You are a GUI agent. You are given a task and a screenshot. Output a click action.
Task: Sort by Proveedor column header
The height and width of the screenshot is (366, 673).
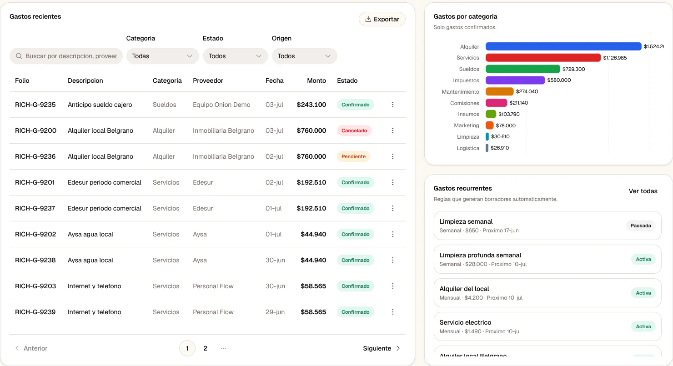tap(208, 80)
